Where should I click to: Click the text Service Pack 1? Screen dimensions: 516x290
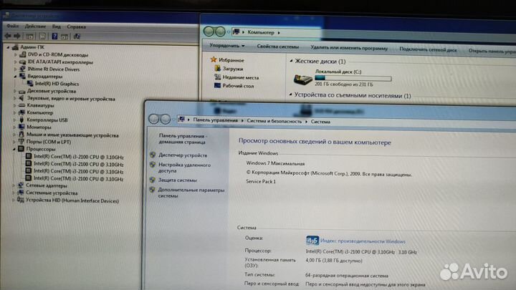tap(261, 181)
